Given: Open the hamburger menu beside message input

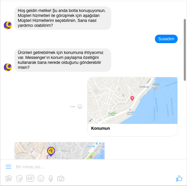Looking at the screenshot, I should pyautogui.click(x=8, y=167).
